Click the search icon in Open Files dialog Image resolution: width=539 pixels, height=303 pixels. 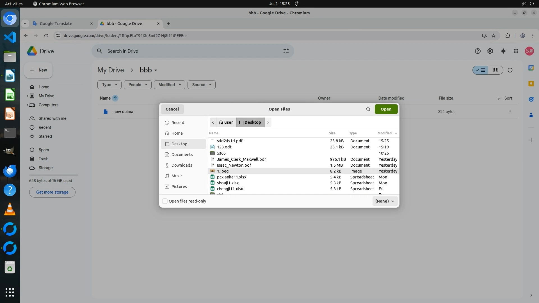pyautogui.click(x=368, y=109)
